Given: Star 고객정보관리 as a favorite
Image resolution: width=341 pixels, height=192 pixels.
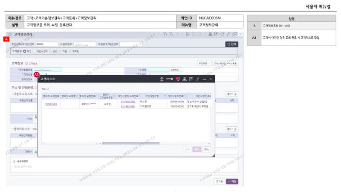Looking at the screenshot, I should pos(10,34).
